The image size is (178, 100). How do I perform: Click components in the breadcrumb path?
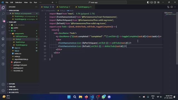[50, 11]
